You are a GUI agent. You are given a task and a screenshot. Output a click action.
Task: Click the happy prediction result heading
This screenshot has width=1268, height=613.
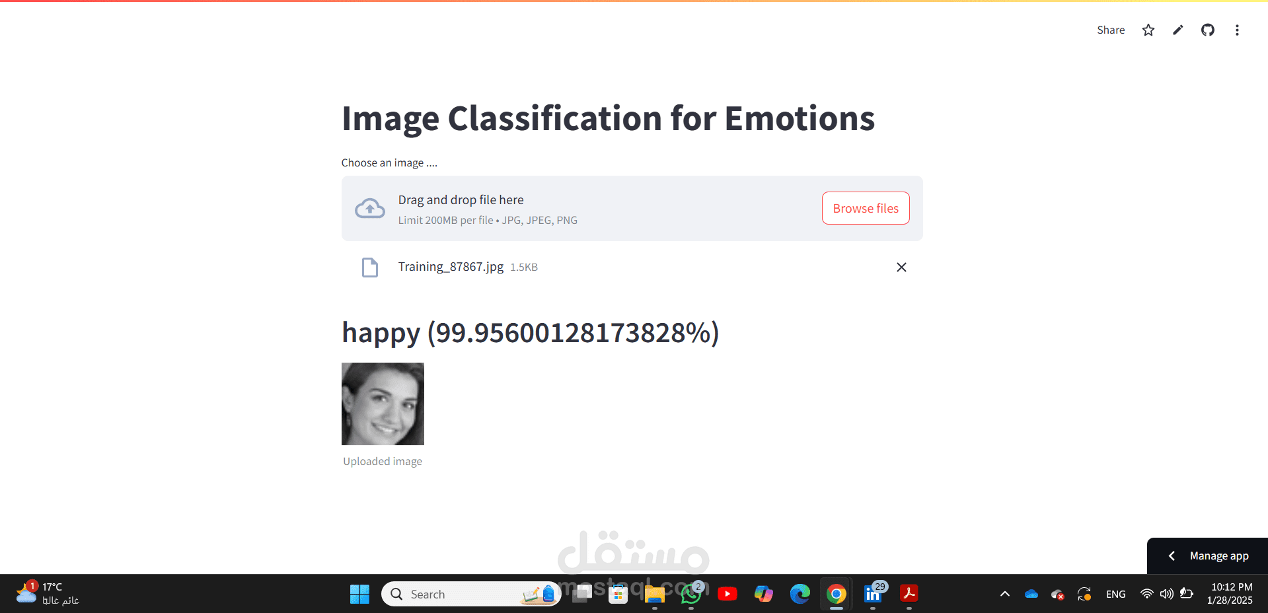pos(530,333)
